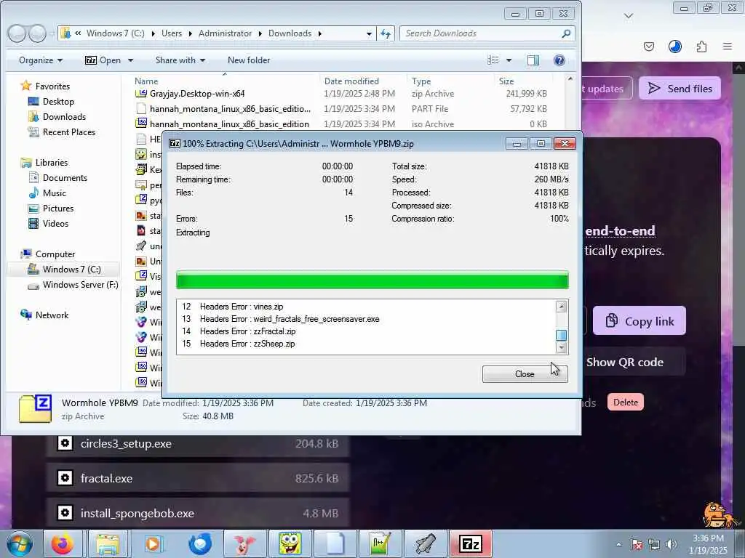Open the Share with menu
The height and width of the screenshot is (558, 745).
coord(180,60)
